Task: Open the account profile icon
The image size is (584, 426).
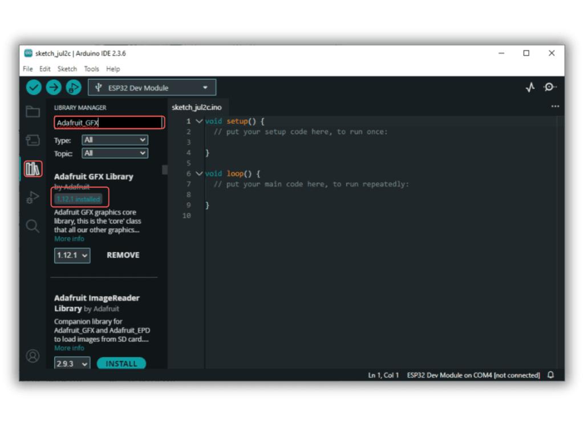Action: click(33, 356)
